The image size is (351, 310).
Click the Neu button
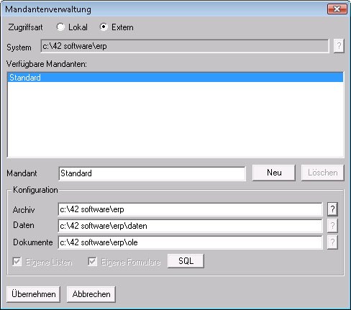274,173
